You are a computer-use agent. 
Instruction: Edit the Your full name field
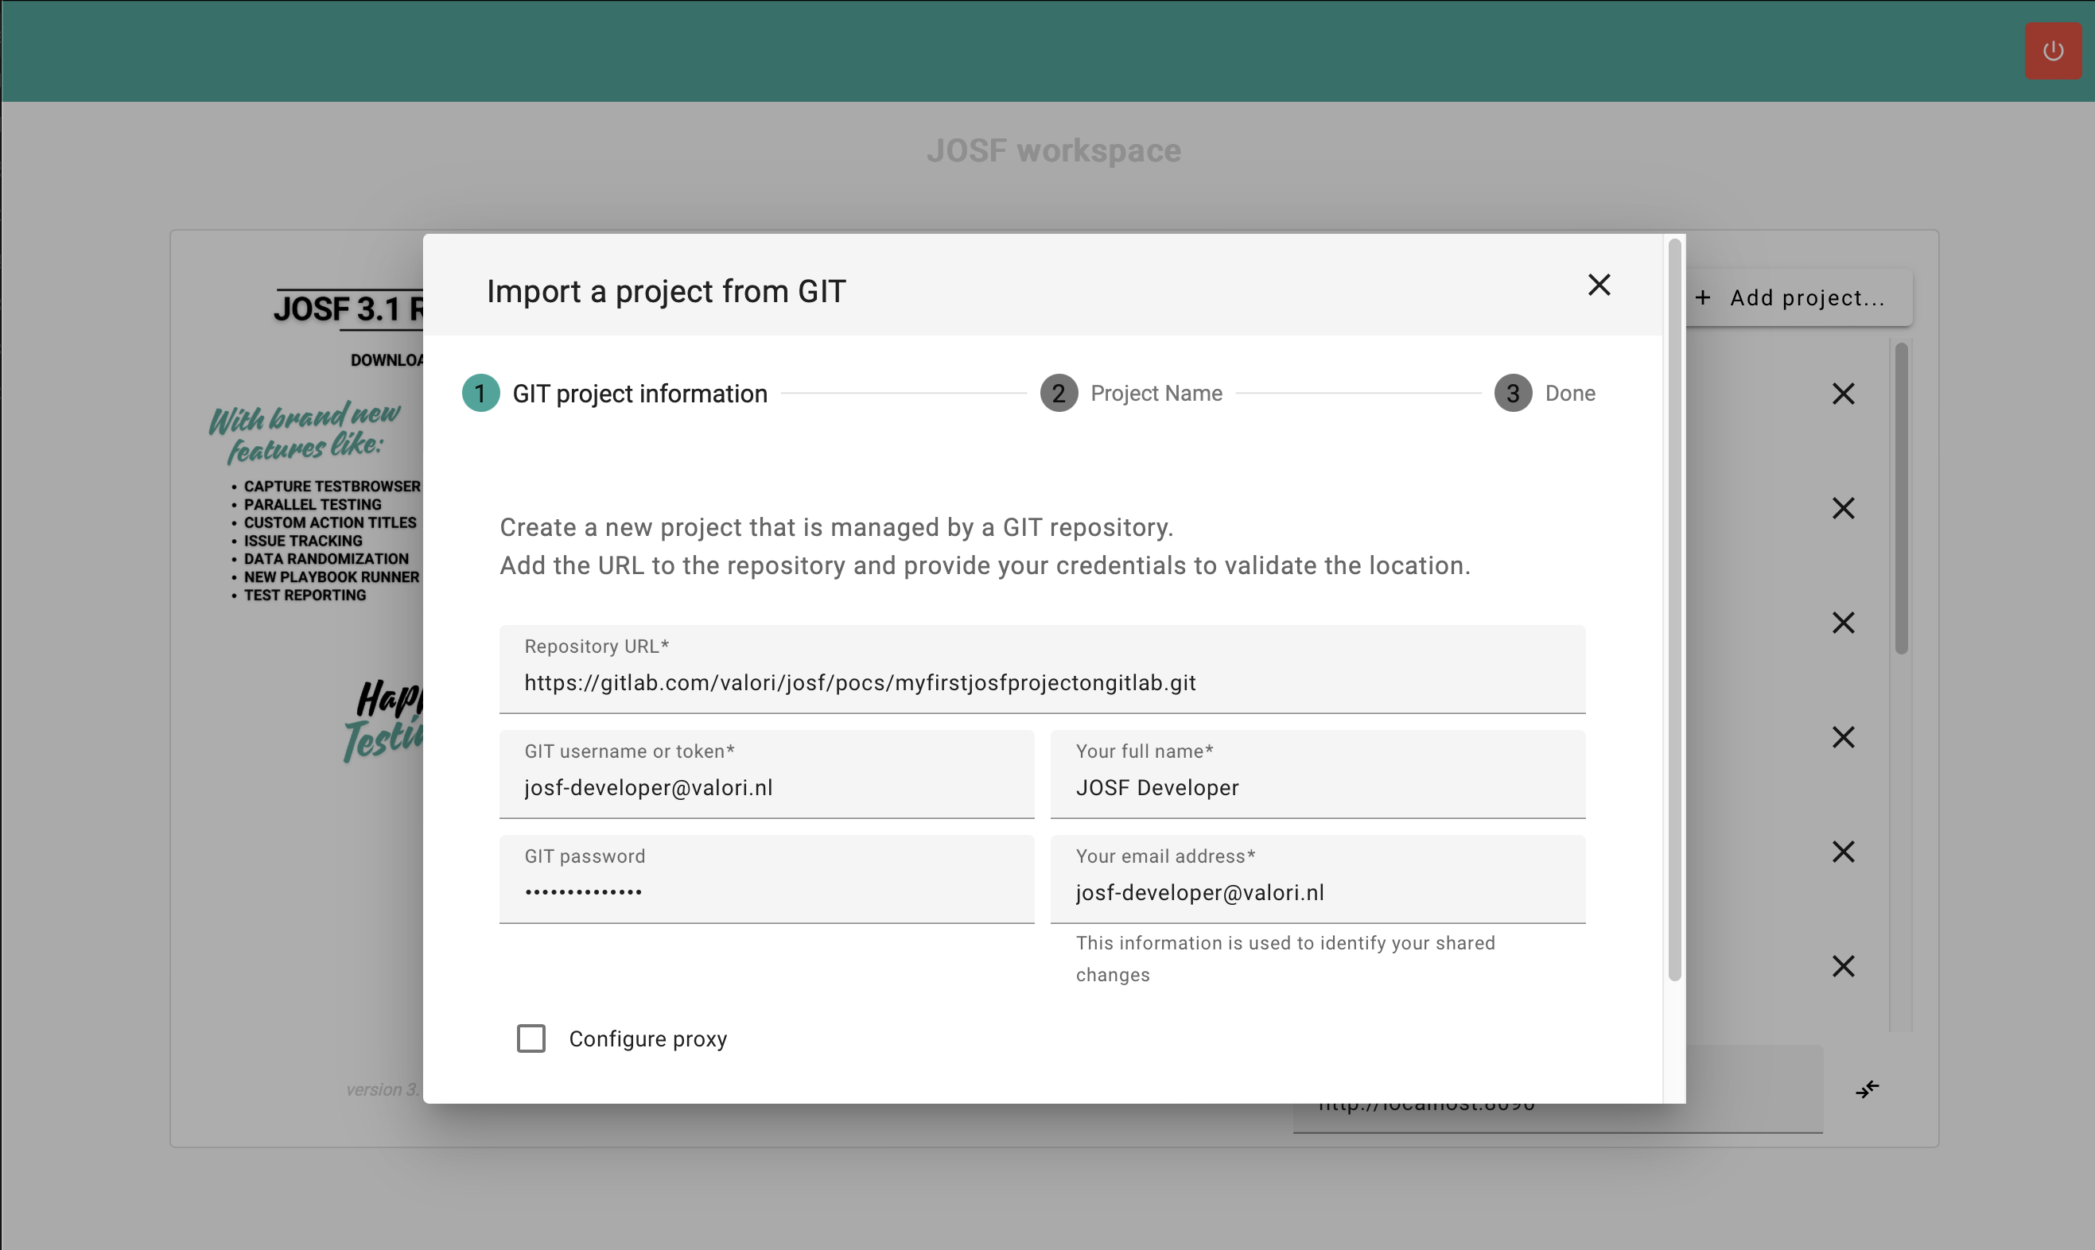[1316, 787]
